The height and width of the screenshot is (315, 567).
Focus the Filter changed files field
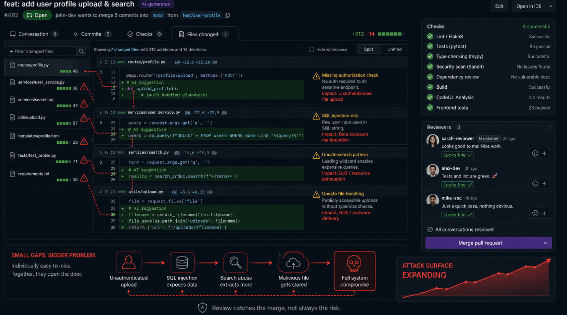coord(42,51)
